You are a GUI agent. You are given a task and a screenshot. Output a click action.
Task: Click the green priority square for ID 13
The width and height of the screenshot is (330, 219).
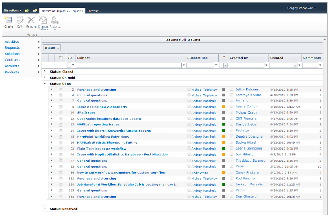tap(224, 124)
